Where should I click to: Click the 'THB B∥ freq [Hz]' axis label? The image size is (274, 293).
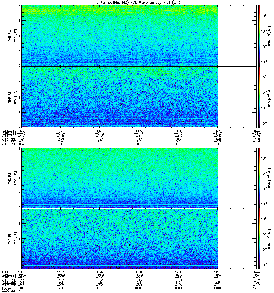tap(12, 97)
